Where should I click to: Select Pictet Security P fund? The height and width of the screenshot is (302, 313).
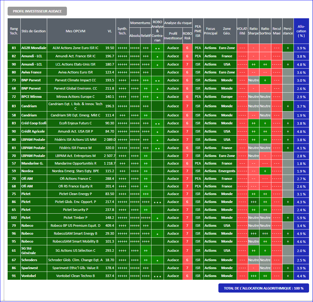pos(75,210)
